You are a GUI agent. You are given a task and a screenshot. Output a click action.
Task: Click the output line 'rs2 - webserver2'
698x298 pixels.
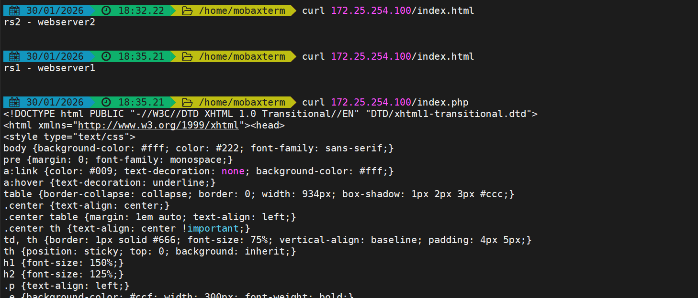(x=49, y=22)
